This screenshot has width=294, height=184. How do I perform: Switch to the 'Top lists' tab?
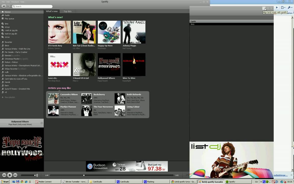click(x=68, y=11)
